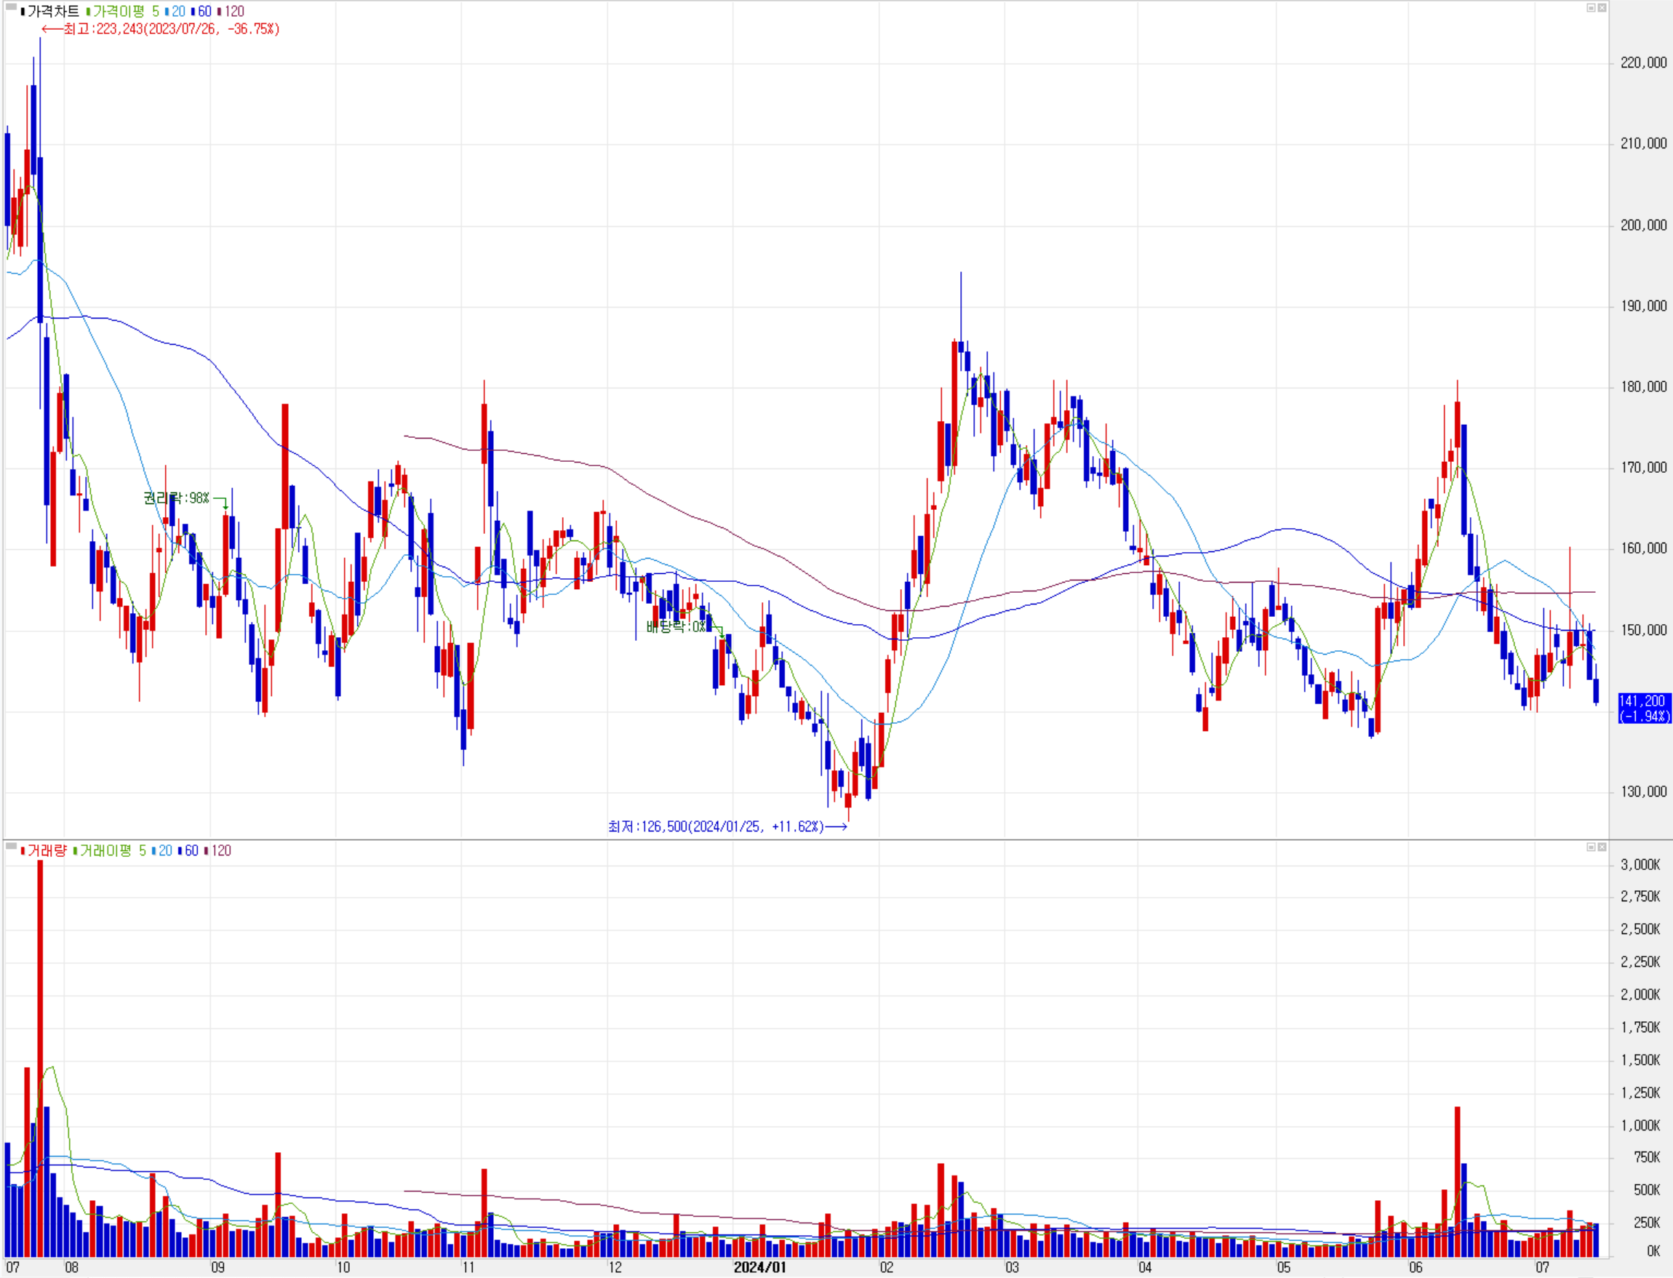
Task: Select the 가격차트 legend label
Action: click(53, 12)
